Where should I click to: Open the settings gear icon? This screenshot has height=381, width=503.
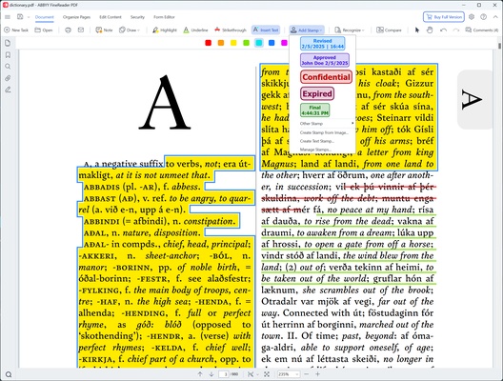coord(472,17)
